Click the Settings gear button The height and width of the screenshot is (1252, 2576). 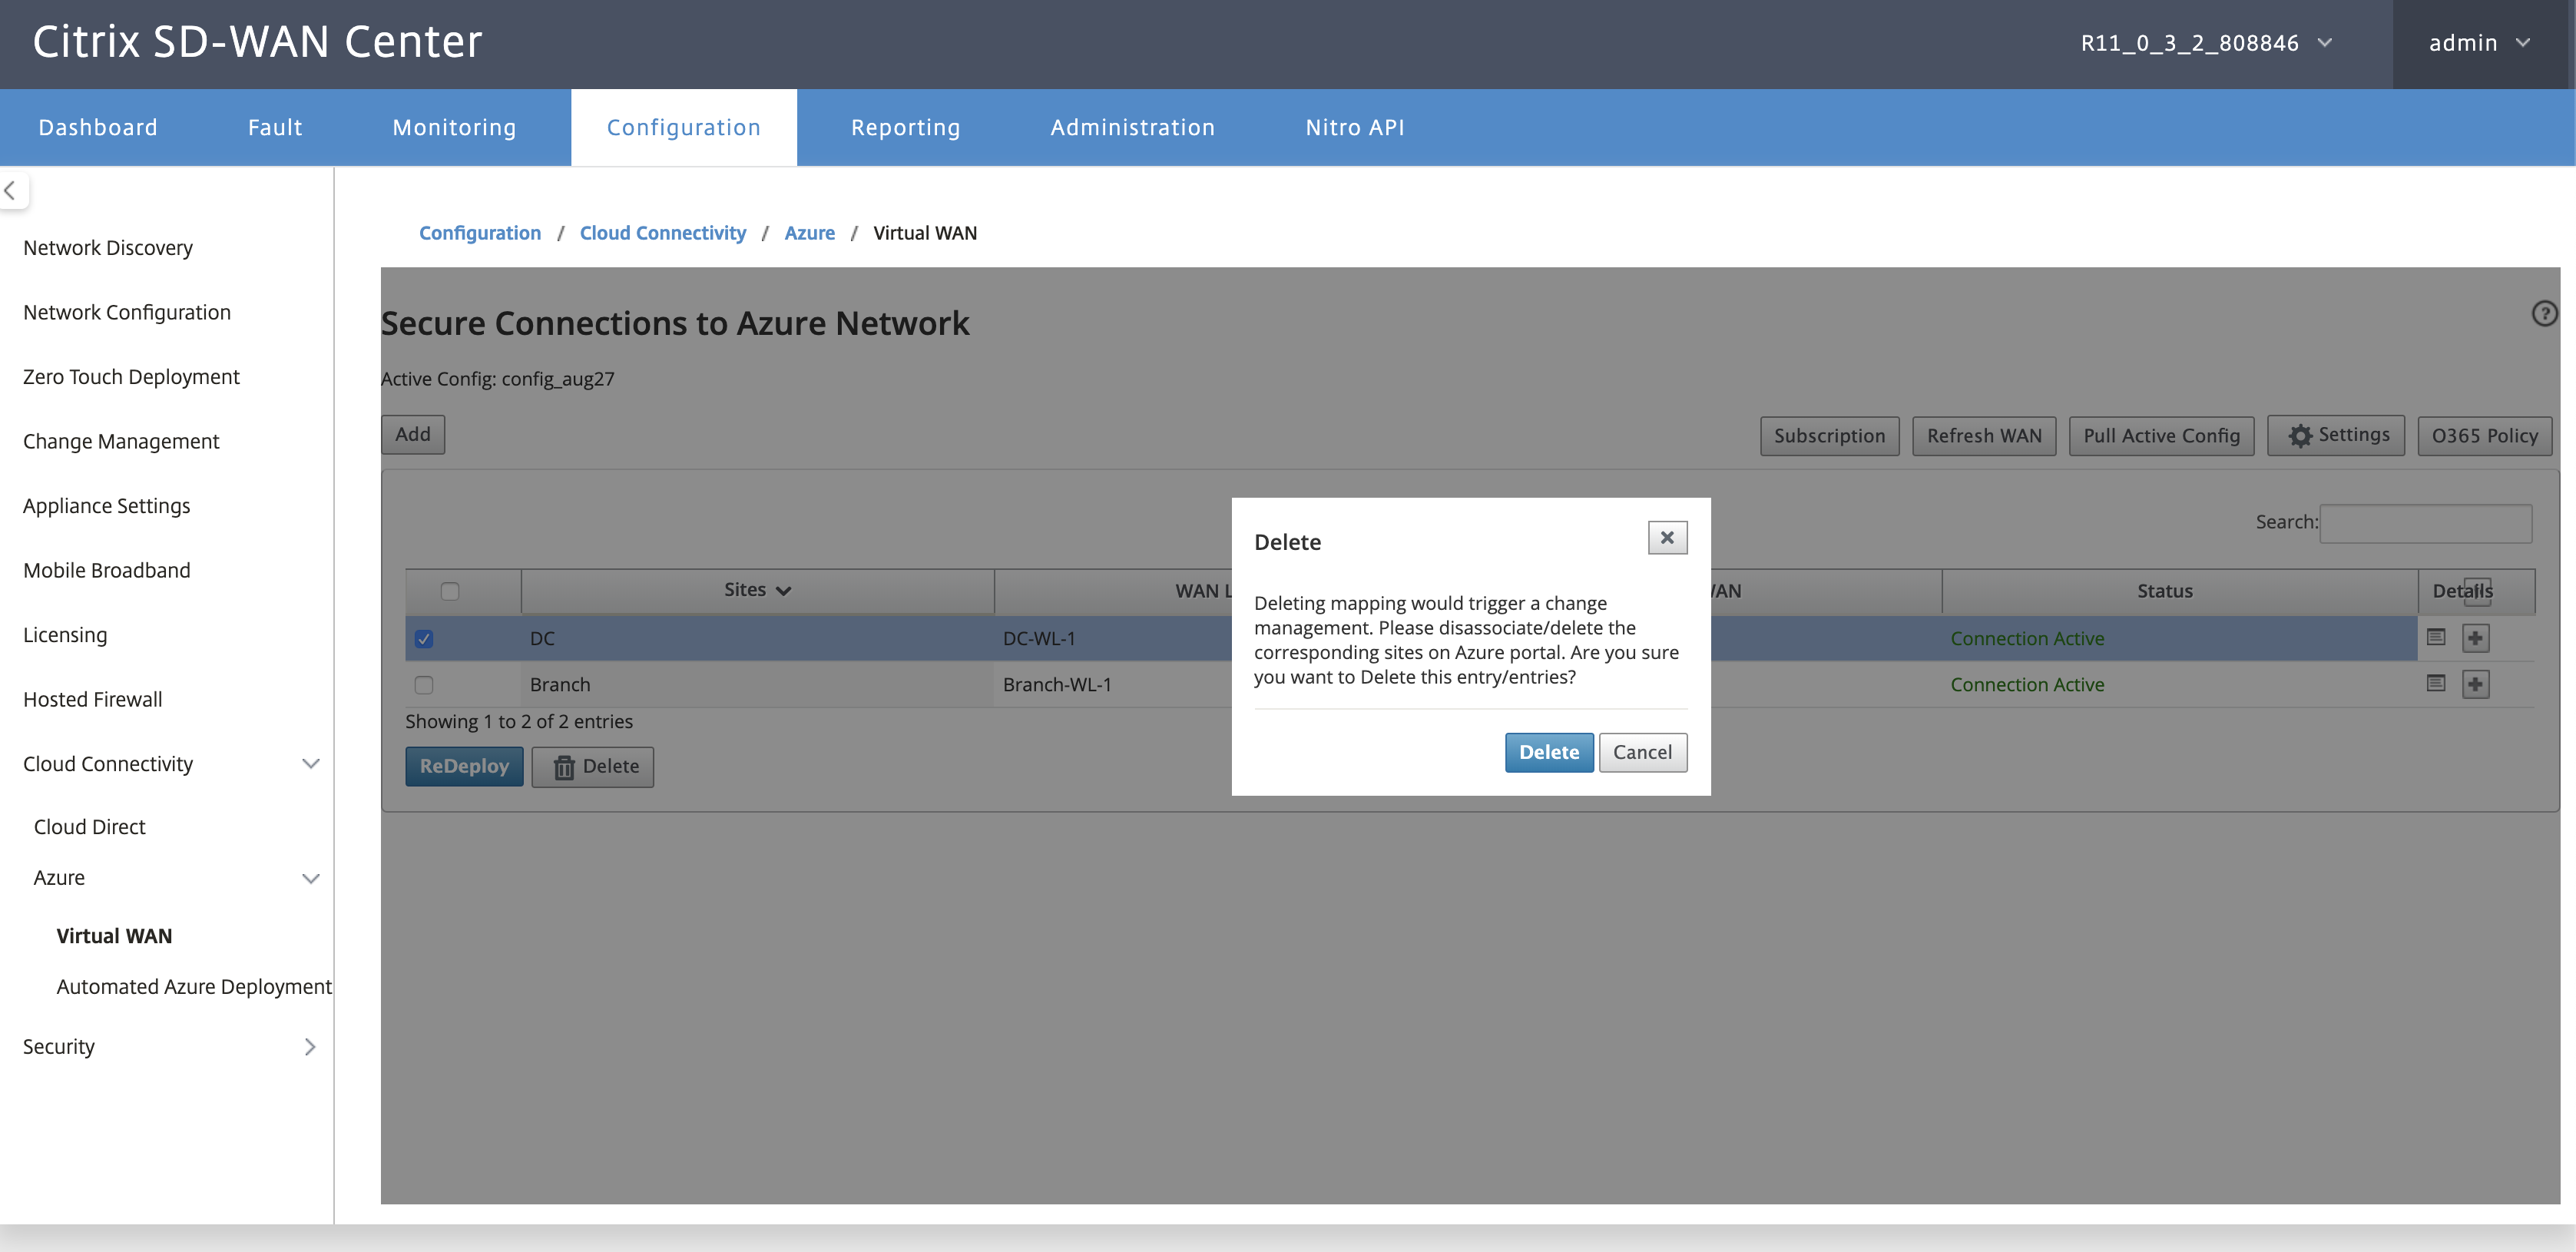coord(2336,435)
